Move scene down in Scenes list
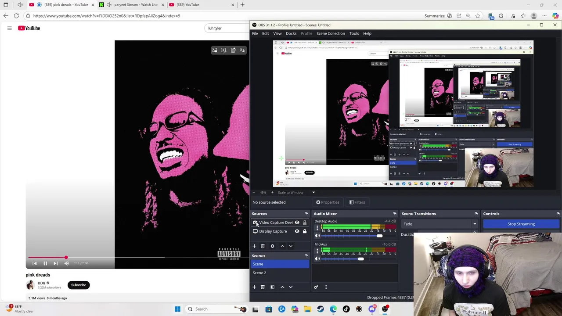562x316 pixels. pos(290,287)
